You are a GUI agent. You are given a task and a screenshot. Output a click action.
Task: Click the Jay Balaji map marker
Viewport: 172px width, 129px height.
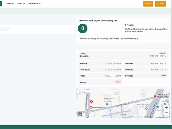[165, 104]
